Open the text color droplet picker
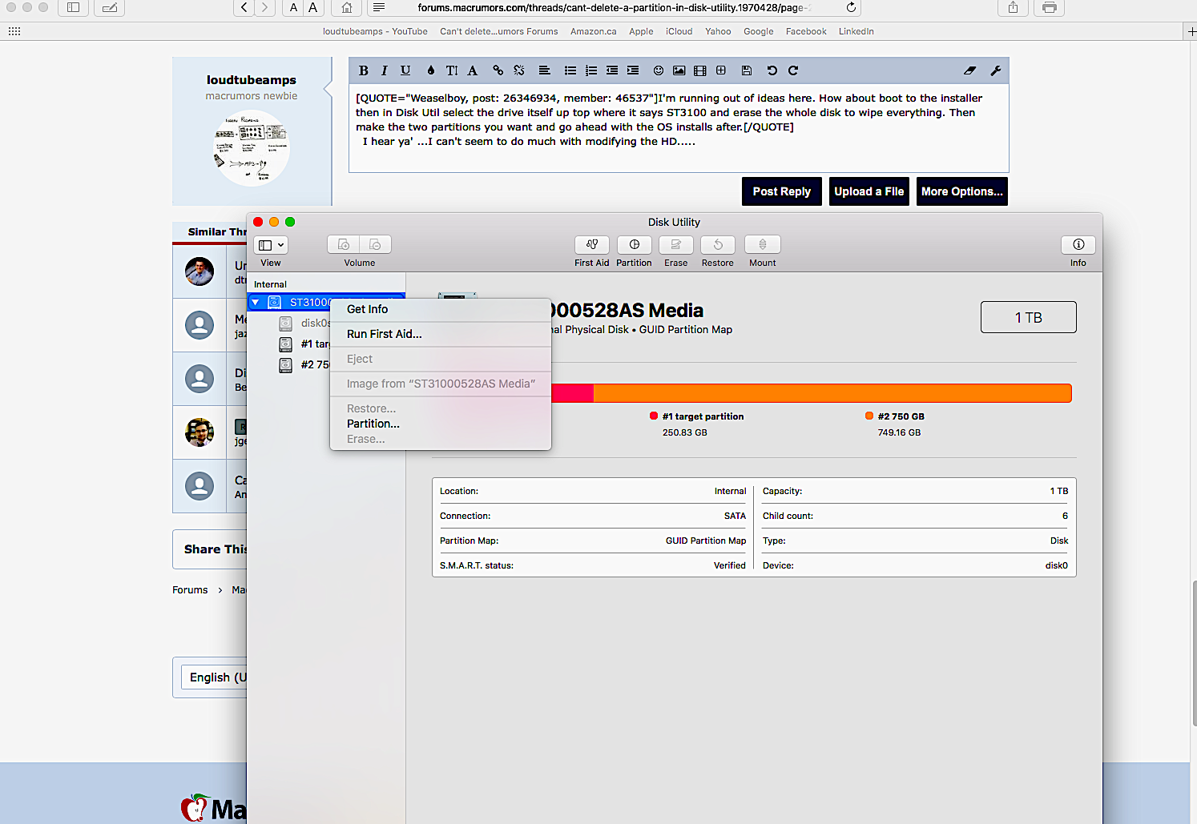The height and width of the screenshot is (824, 1197). [431, 70]
